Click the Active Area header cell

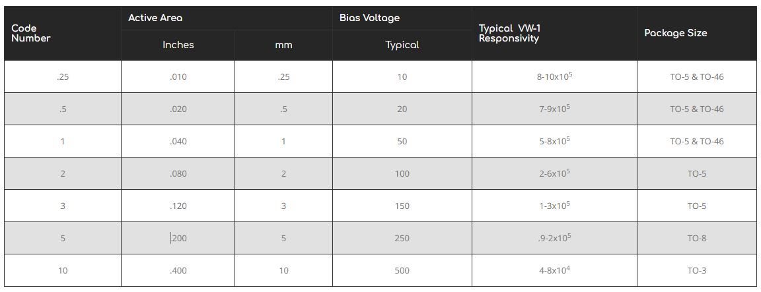point(155,18)
